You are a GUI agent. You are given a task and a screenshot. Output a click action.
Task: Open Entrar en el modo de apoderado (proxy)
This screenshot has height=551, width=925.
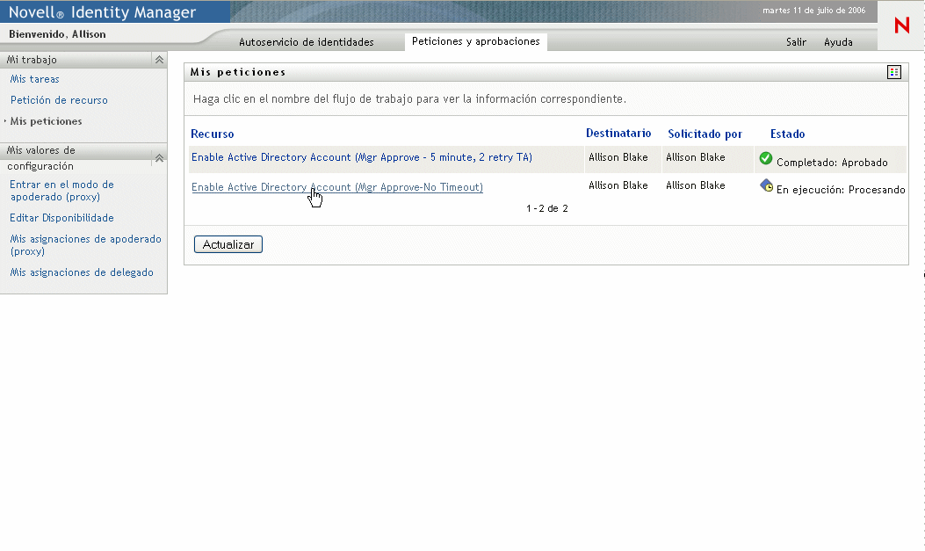[62, 191]
